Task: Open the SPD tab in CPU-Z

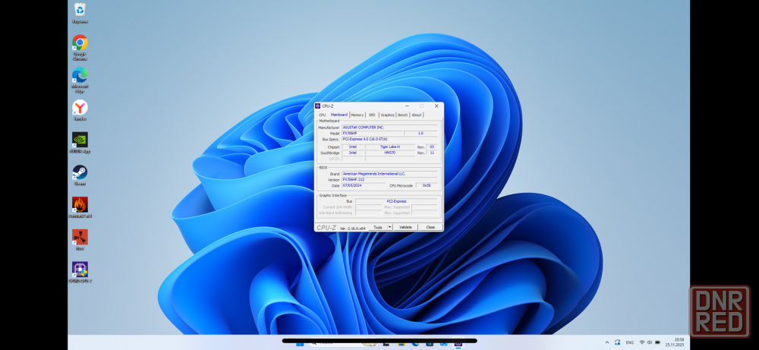Action: (x=372, y=115)
